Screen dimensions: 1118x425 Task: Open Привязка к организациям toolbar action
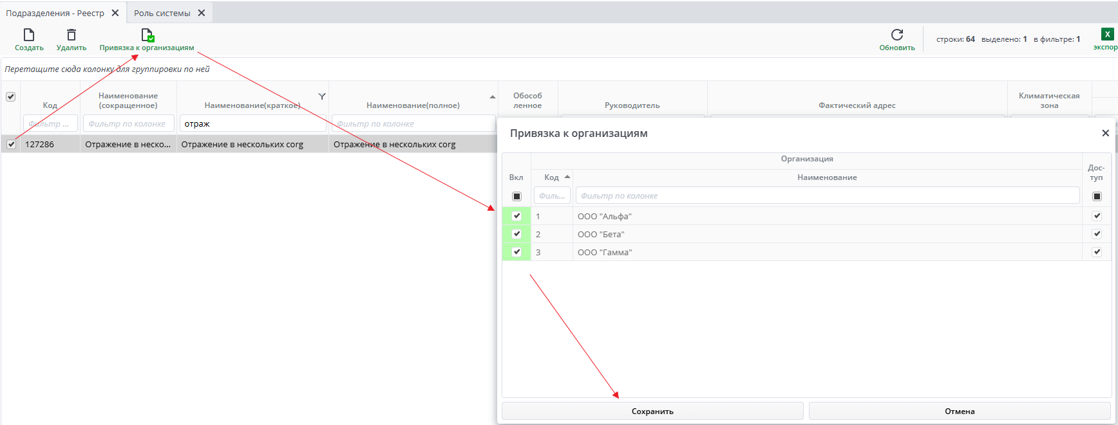coord(147,40)
